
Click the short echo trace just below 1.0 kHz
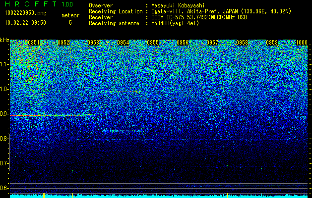pos(123,92)
